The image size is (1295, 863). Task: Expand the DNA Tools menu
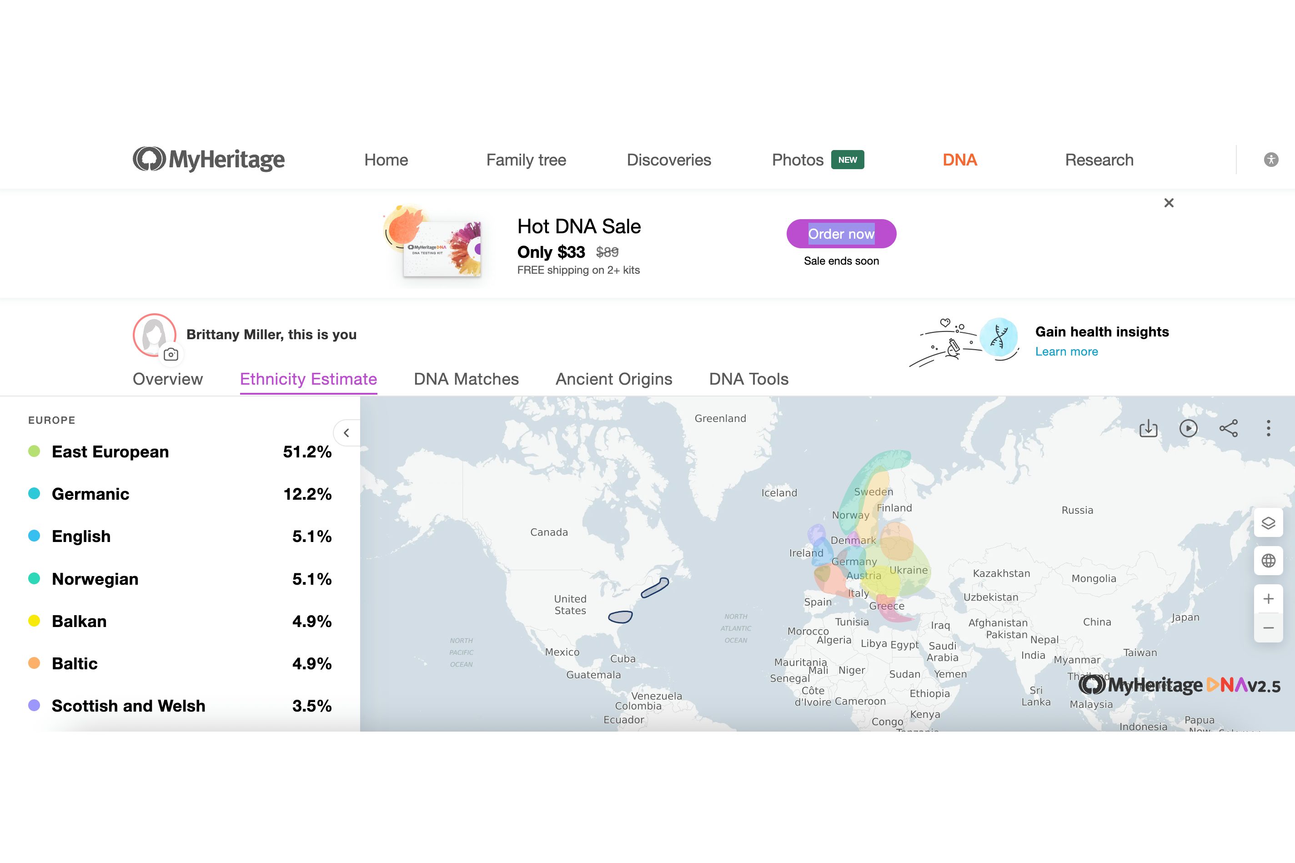(748, 379)
